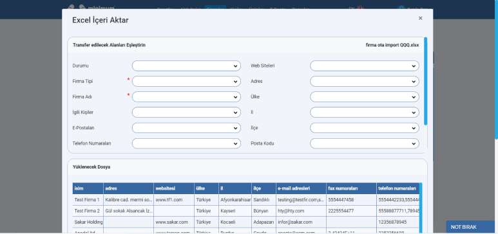Click the field-mapping panel vertical scrollbar
Image resolution: width=498 pixels, height=234 pixels.
[x=426, y=81]
